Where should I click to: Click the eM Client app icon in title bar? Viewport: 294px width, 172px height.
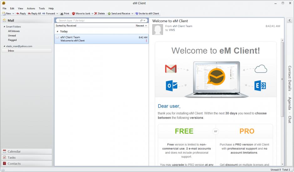(x=3, y=3)
